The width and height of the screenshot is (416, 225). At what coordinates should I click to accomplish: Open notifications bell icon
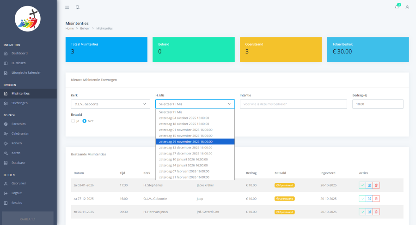click(397, 7)
